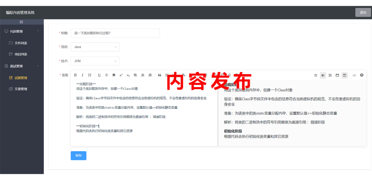372x180 pixels.
Task: View HTML source code icon
Action: click(354, 75)
